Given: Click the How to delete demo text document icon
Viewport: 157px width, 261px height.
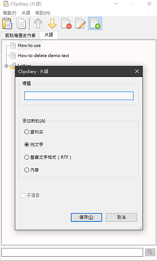Looking at the screenshot, I should 13,55.
